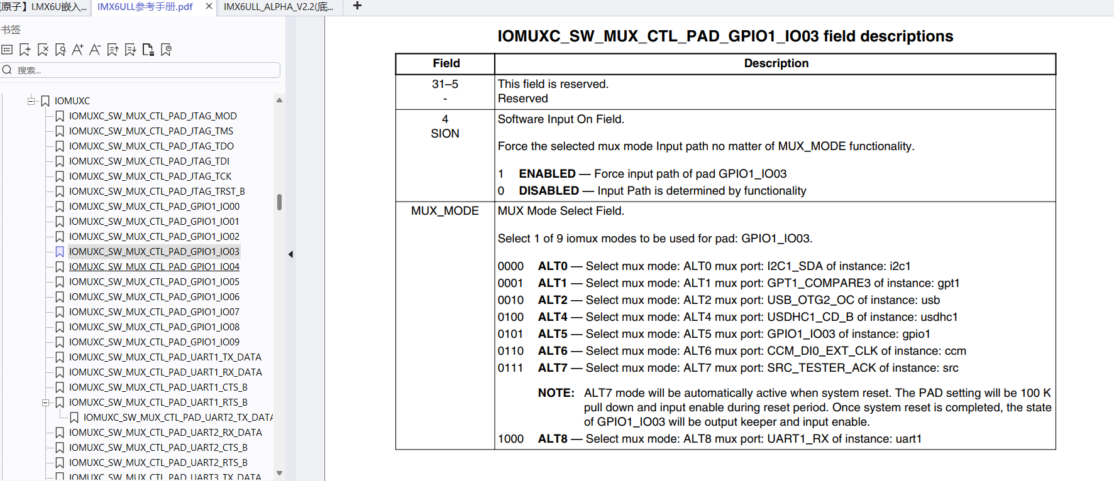Click the 'ALT5' GPIO1_IO03 mux mode line
The image size is (1114, 481).
point(714,334)
